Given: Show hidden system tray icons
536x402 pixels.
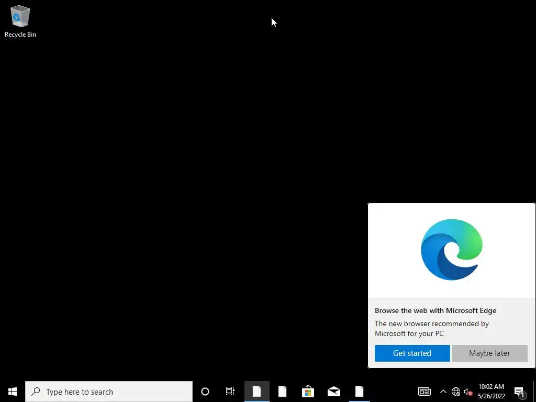Looking at the screenshot, I should [x=443, y=392].
